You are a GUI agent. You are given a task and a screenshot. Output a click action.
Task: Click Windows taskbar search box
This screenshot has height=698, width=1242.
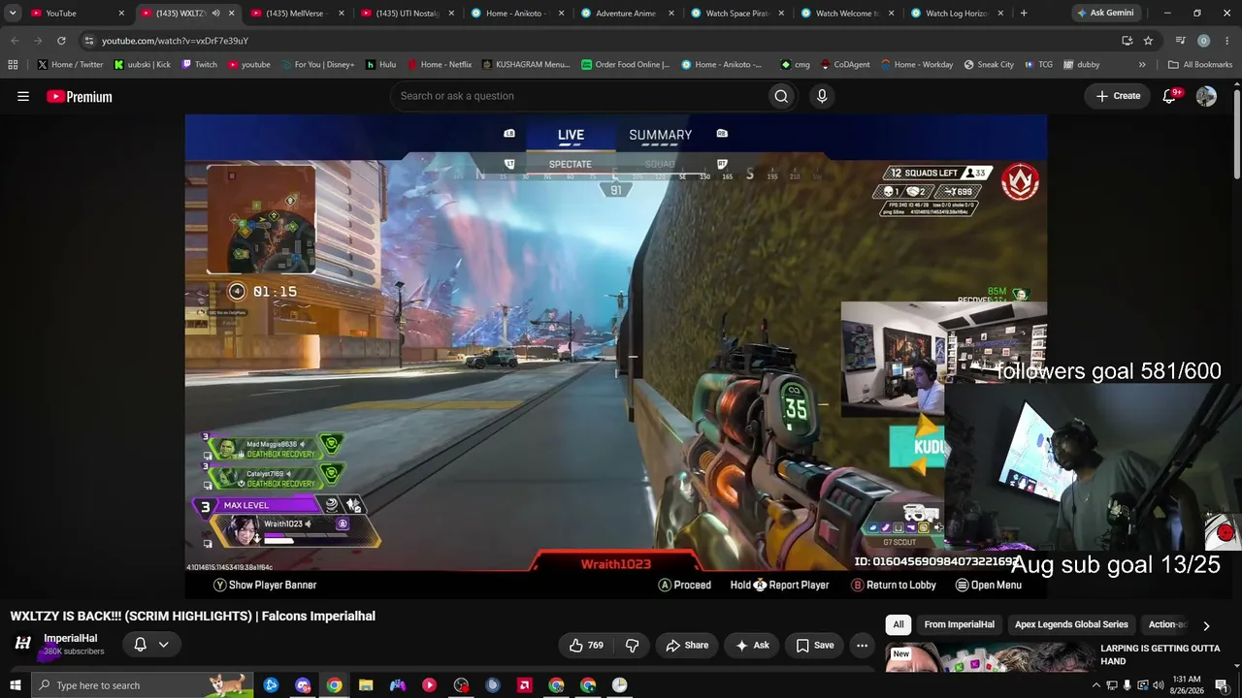coord(142,685)
